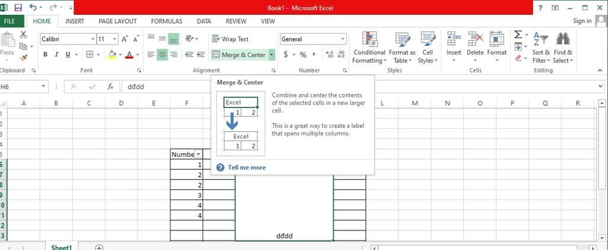
Task: Click the Format Painter brush icon
Action: (23, 58)
